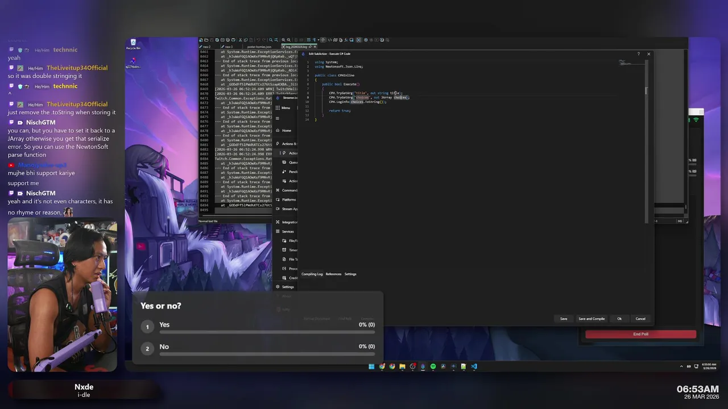Click Notepad++ zoom out icon
Image resolution: width=728 pixels, height=409 pixels.
[x=289, y=40]
